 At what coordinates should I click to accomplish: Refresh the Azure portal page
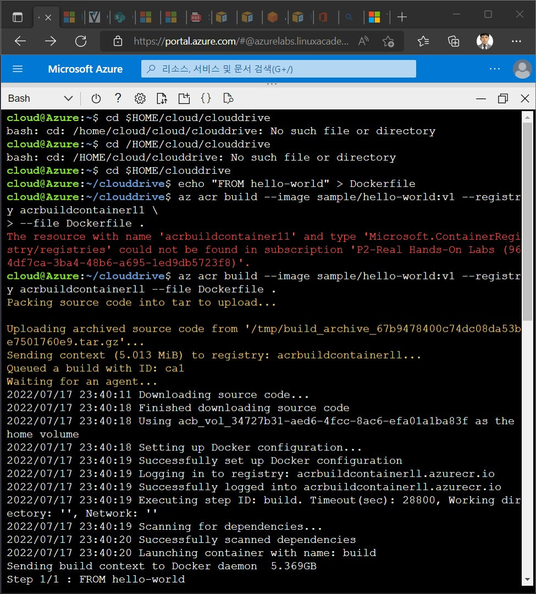(81, 41)
